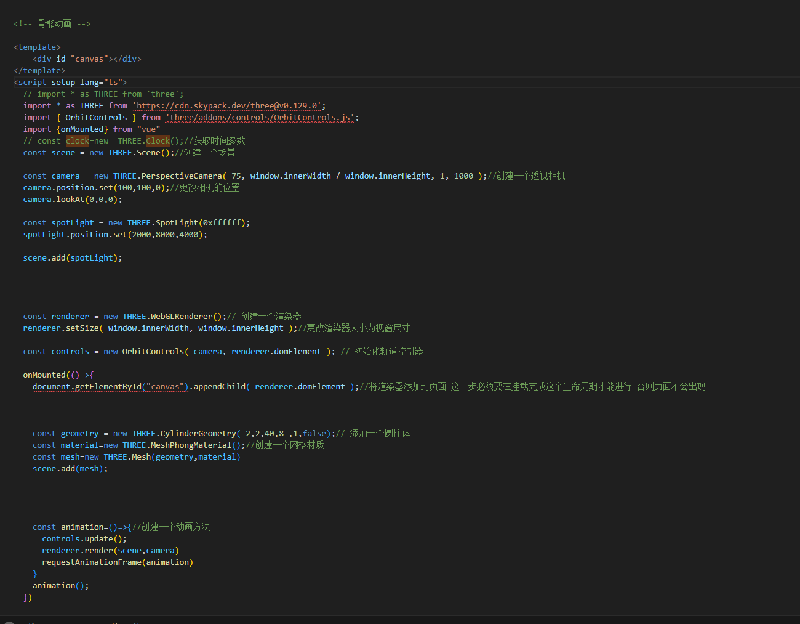This screenshot has height=624, width=800.
Task: Click the appendChild method name
Action: (x=220, y=387)
